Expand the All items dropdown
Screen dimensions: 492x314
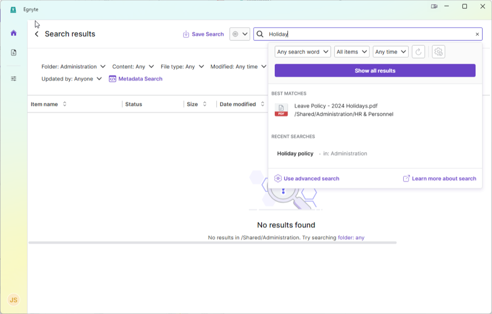pyautogui.click(x=352, y=52)
